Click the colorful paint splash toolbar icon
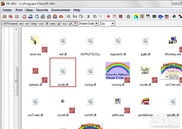 tap(174, 16)
